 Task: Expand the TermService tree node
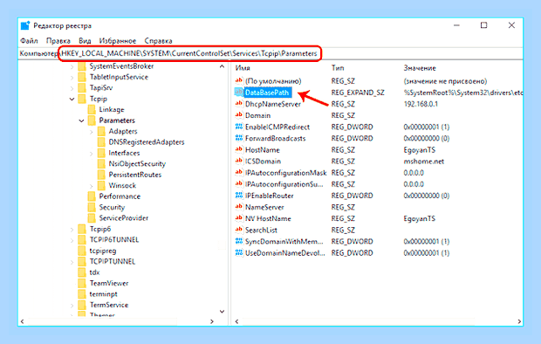pos(72,306)
